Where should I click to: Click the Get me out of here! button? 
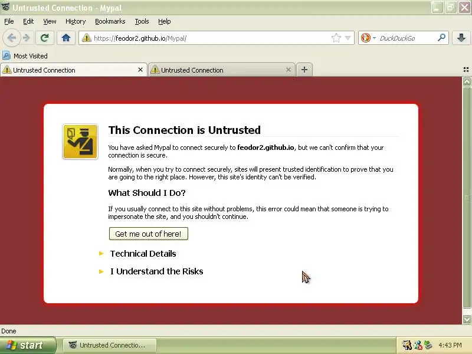(149, 234)
